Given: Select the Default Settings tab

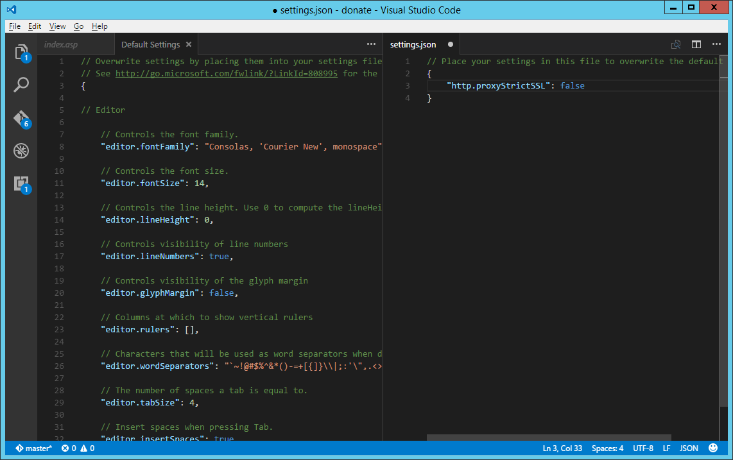Looking at the screenshot, I should click(156, 44).
